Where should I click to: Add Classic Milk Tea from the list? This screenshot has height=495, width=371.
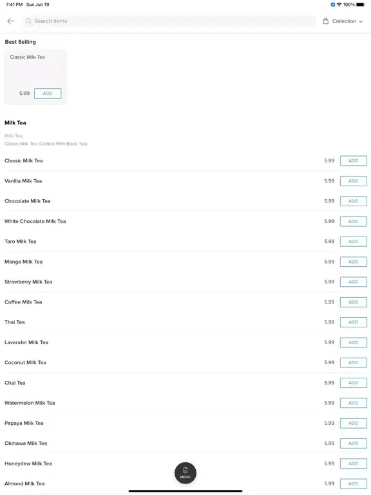click(x=354, y=160)
